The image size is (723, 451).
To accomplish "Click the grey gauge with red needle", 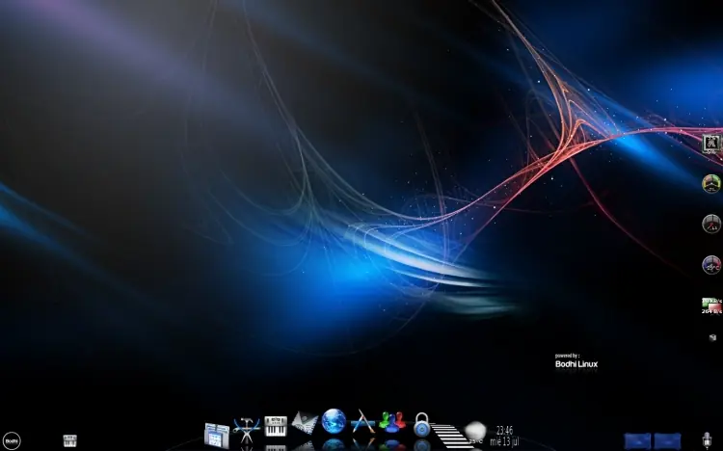I will click(x=711, y=225).
